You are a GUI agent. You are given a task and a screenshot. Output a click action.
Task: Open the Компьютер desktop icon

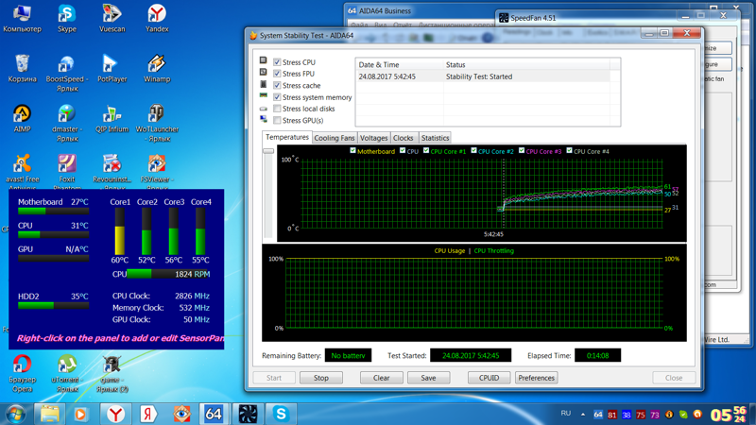click(x=22, y=18)
